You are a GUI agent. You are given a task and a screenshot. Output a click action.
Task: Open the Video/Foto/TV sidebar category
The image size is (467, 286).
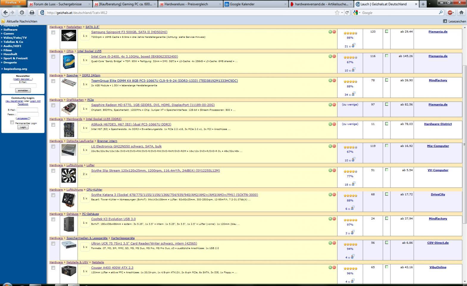coord(15,38)
